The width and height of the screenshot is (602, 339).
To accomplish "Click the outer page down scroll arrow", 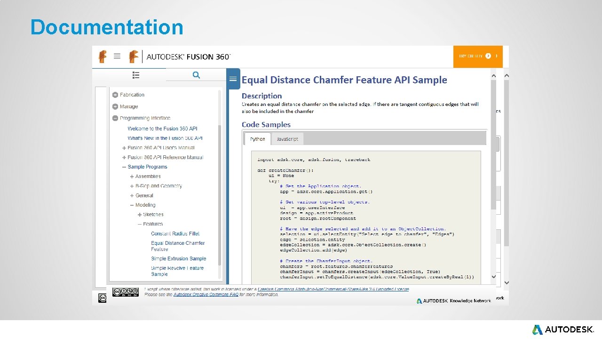I will coord(506,283).
